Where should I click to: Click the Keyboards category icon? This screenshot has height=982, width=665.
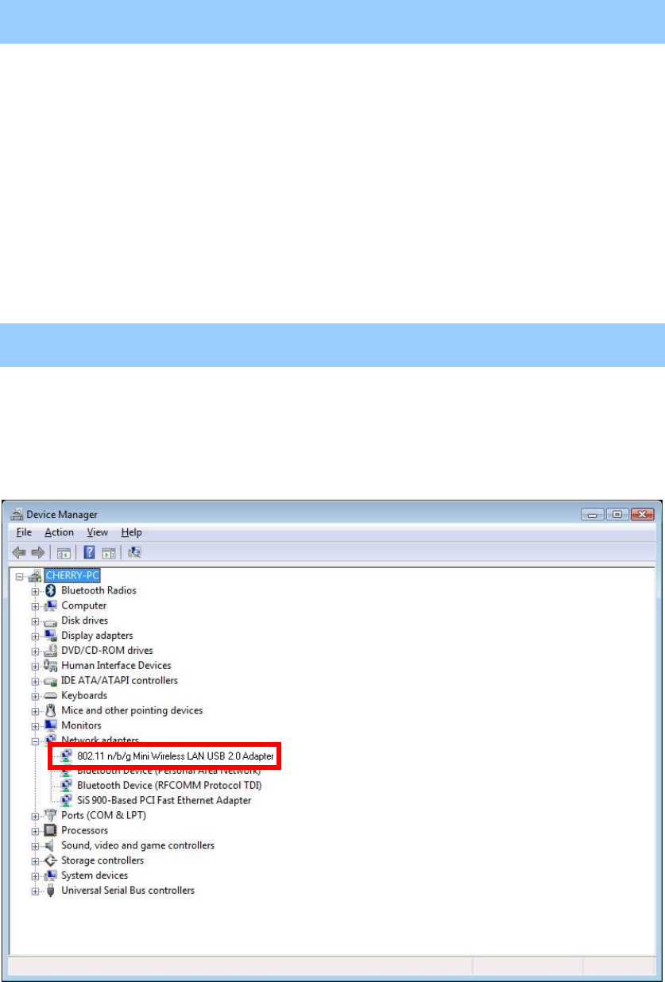tap(51, 696)
